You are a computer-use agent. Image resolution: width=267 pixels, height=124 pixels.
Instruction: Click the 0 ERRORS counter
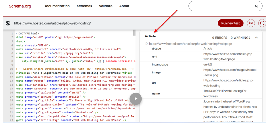(x=220, y=38)
